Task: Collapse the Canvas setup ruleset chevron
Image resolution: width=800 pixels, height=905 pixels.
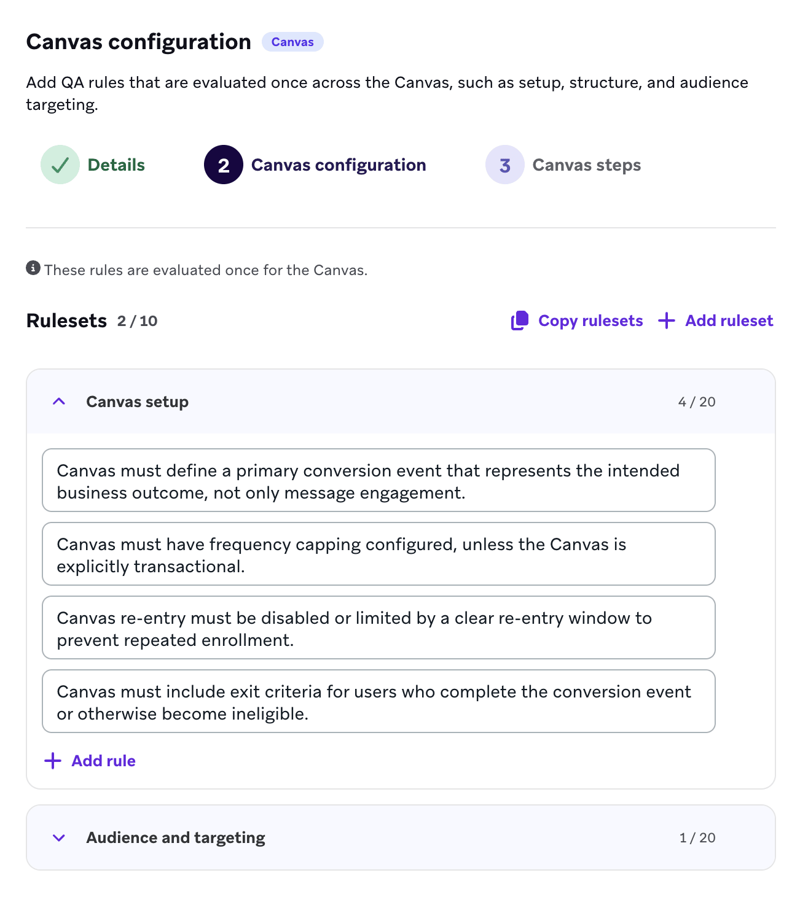Action: click(x=59, y=402)
